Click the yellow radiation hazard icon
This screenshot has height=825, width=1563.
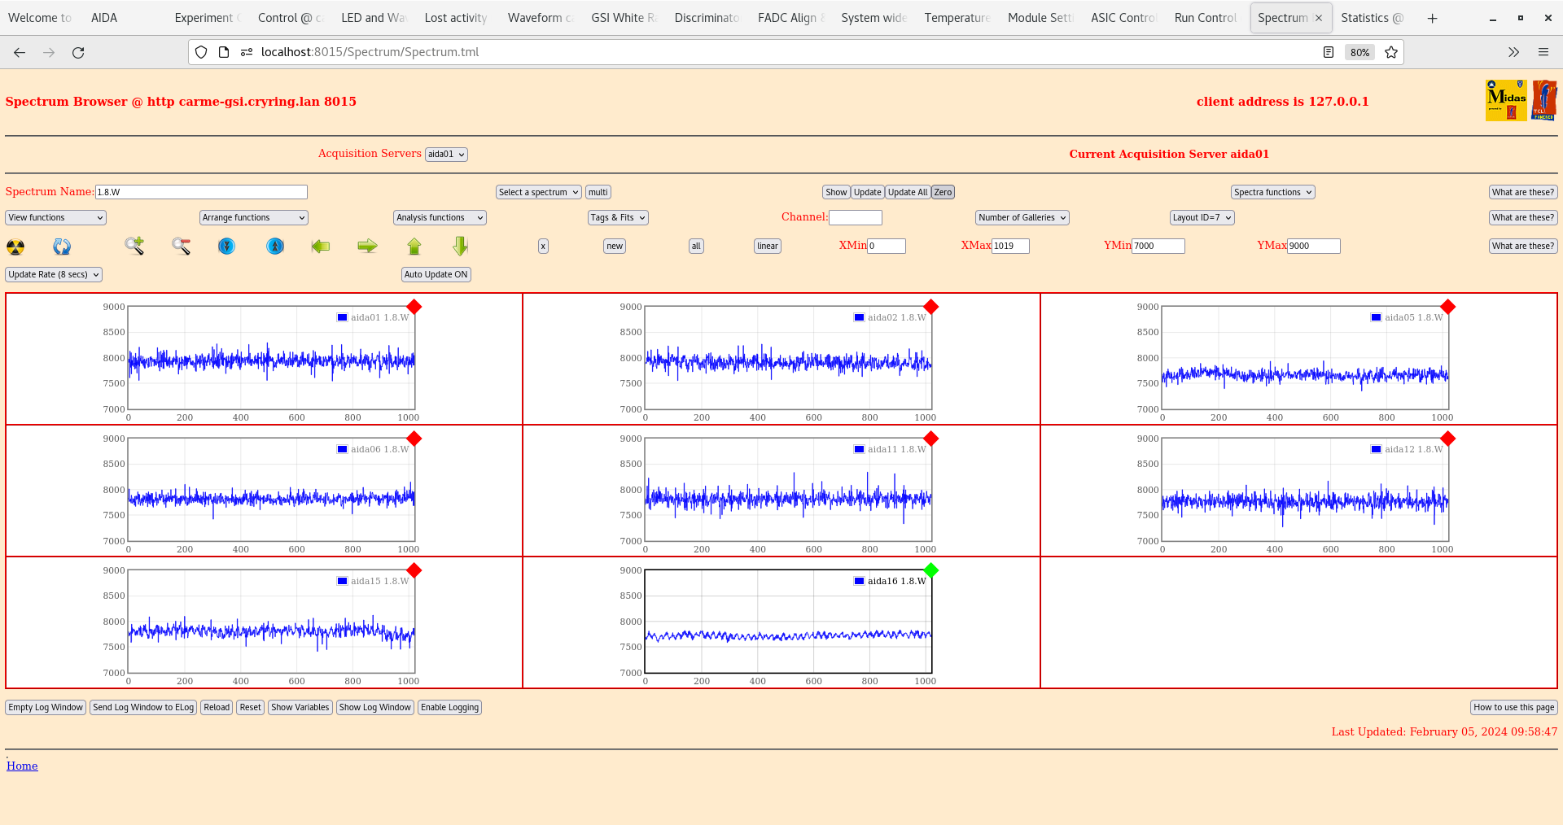click(x=15, y=247)
